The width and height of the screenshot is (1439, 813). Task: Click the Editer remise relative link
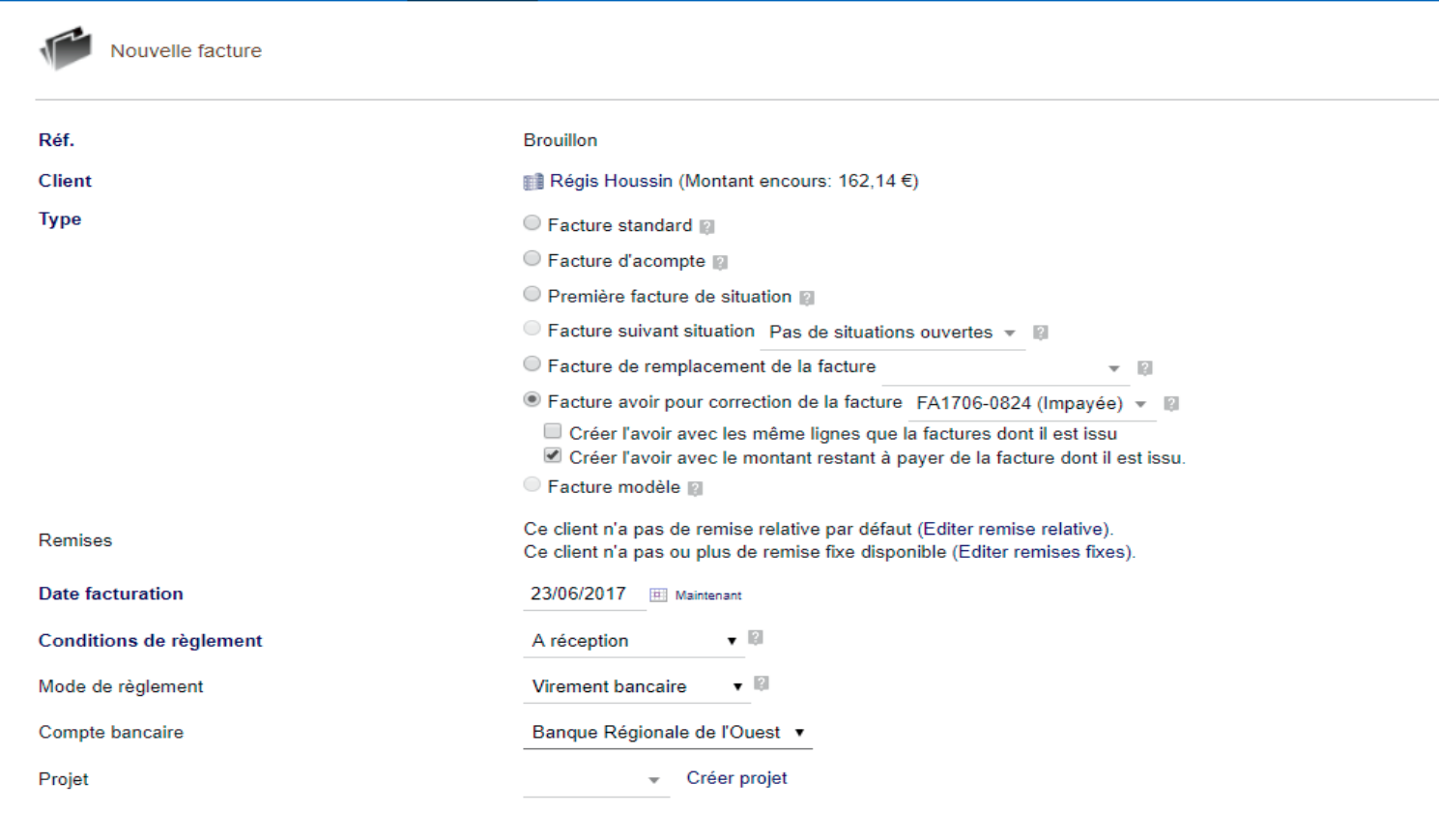click(x=1014, y=529)
